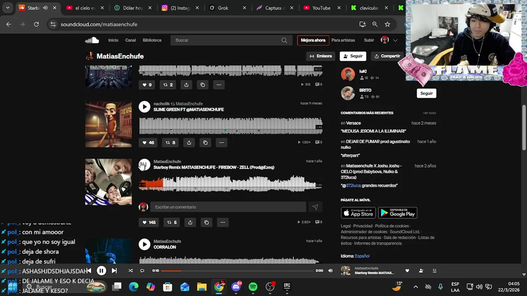Mute volume in the player bar

tap(330, 271)
